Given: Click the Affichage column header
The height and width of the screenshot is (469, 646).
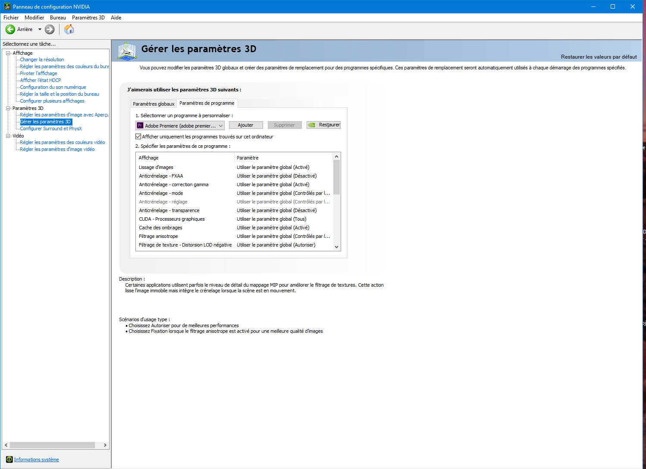Looking at the screenshot, I should pyautogui.click(x=185, y=158).
